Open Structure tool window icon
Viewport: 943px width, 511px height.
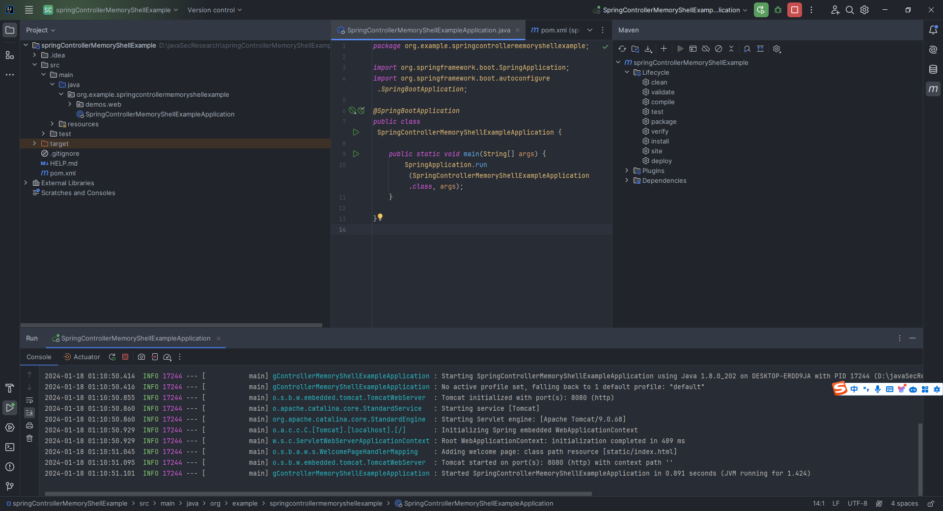point(10,55)
